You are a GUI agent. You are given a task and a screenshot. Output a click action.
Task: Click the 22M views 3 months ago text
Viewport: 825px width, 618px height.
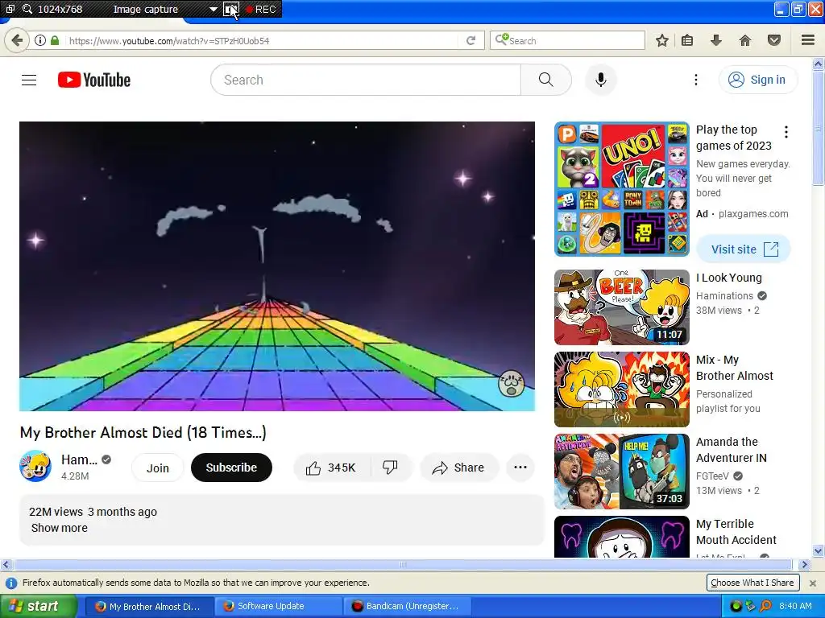93,512
